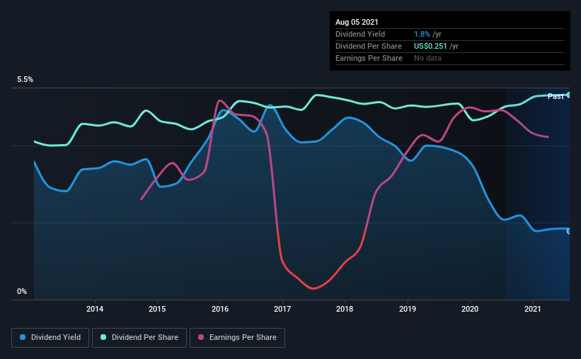This screenshot has height=359, width=581.
Task: Select the teal endpoint marker of Dividend Per Share line
Action: [x=569, y=95]
